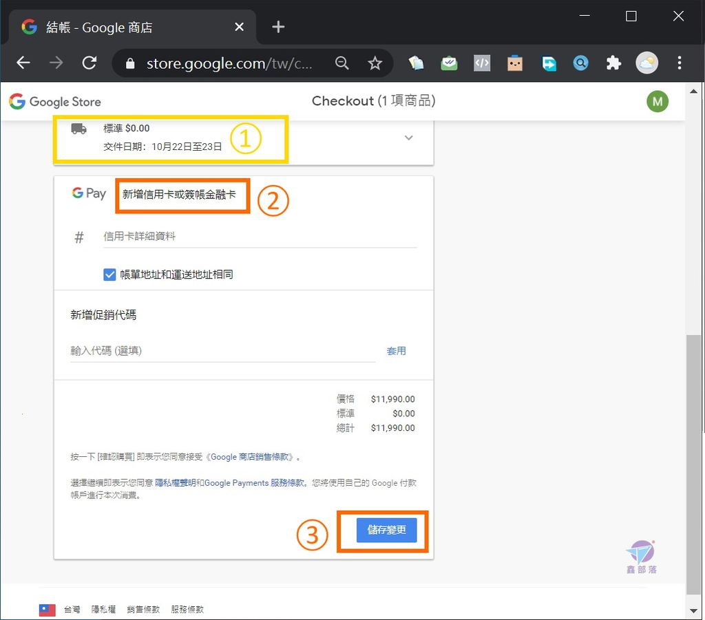Click the page scrollbar thumb
705x620 pixels.
click(x=694, y=464)
